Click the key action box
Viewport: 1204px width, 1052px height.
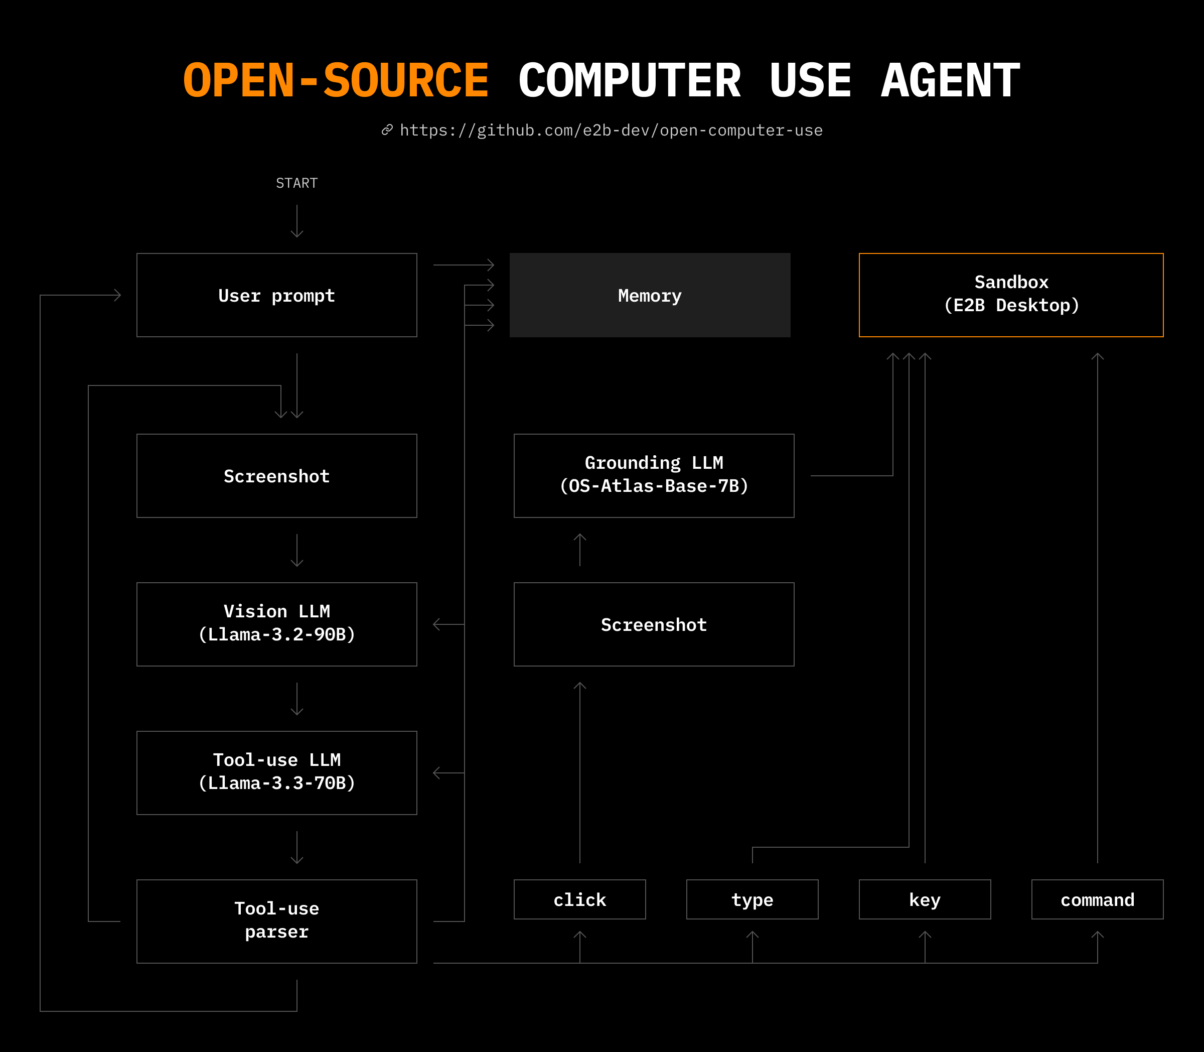(924, 899)
